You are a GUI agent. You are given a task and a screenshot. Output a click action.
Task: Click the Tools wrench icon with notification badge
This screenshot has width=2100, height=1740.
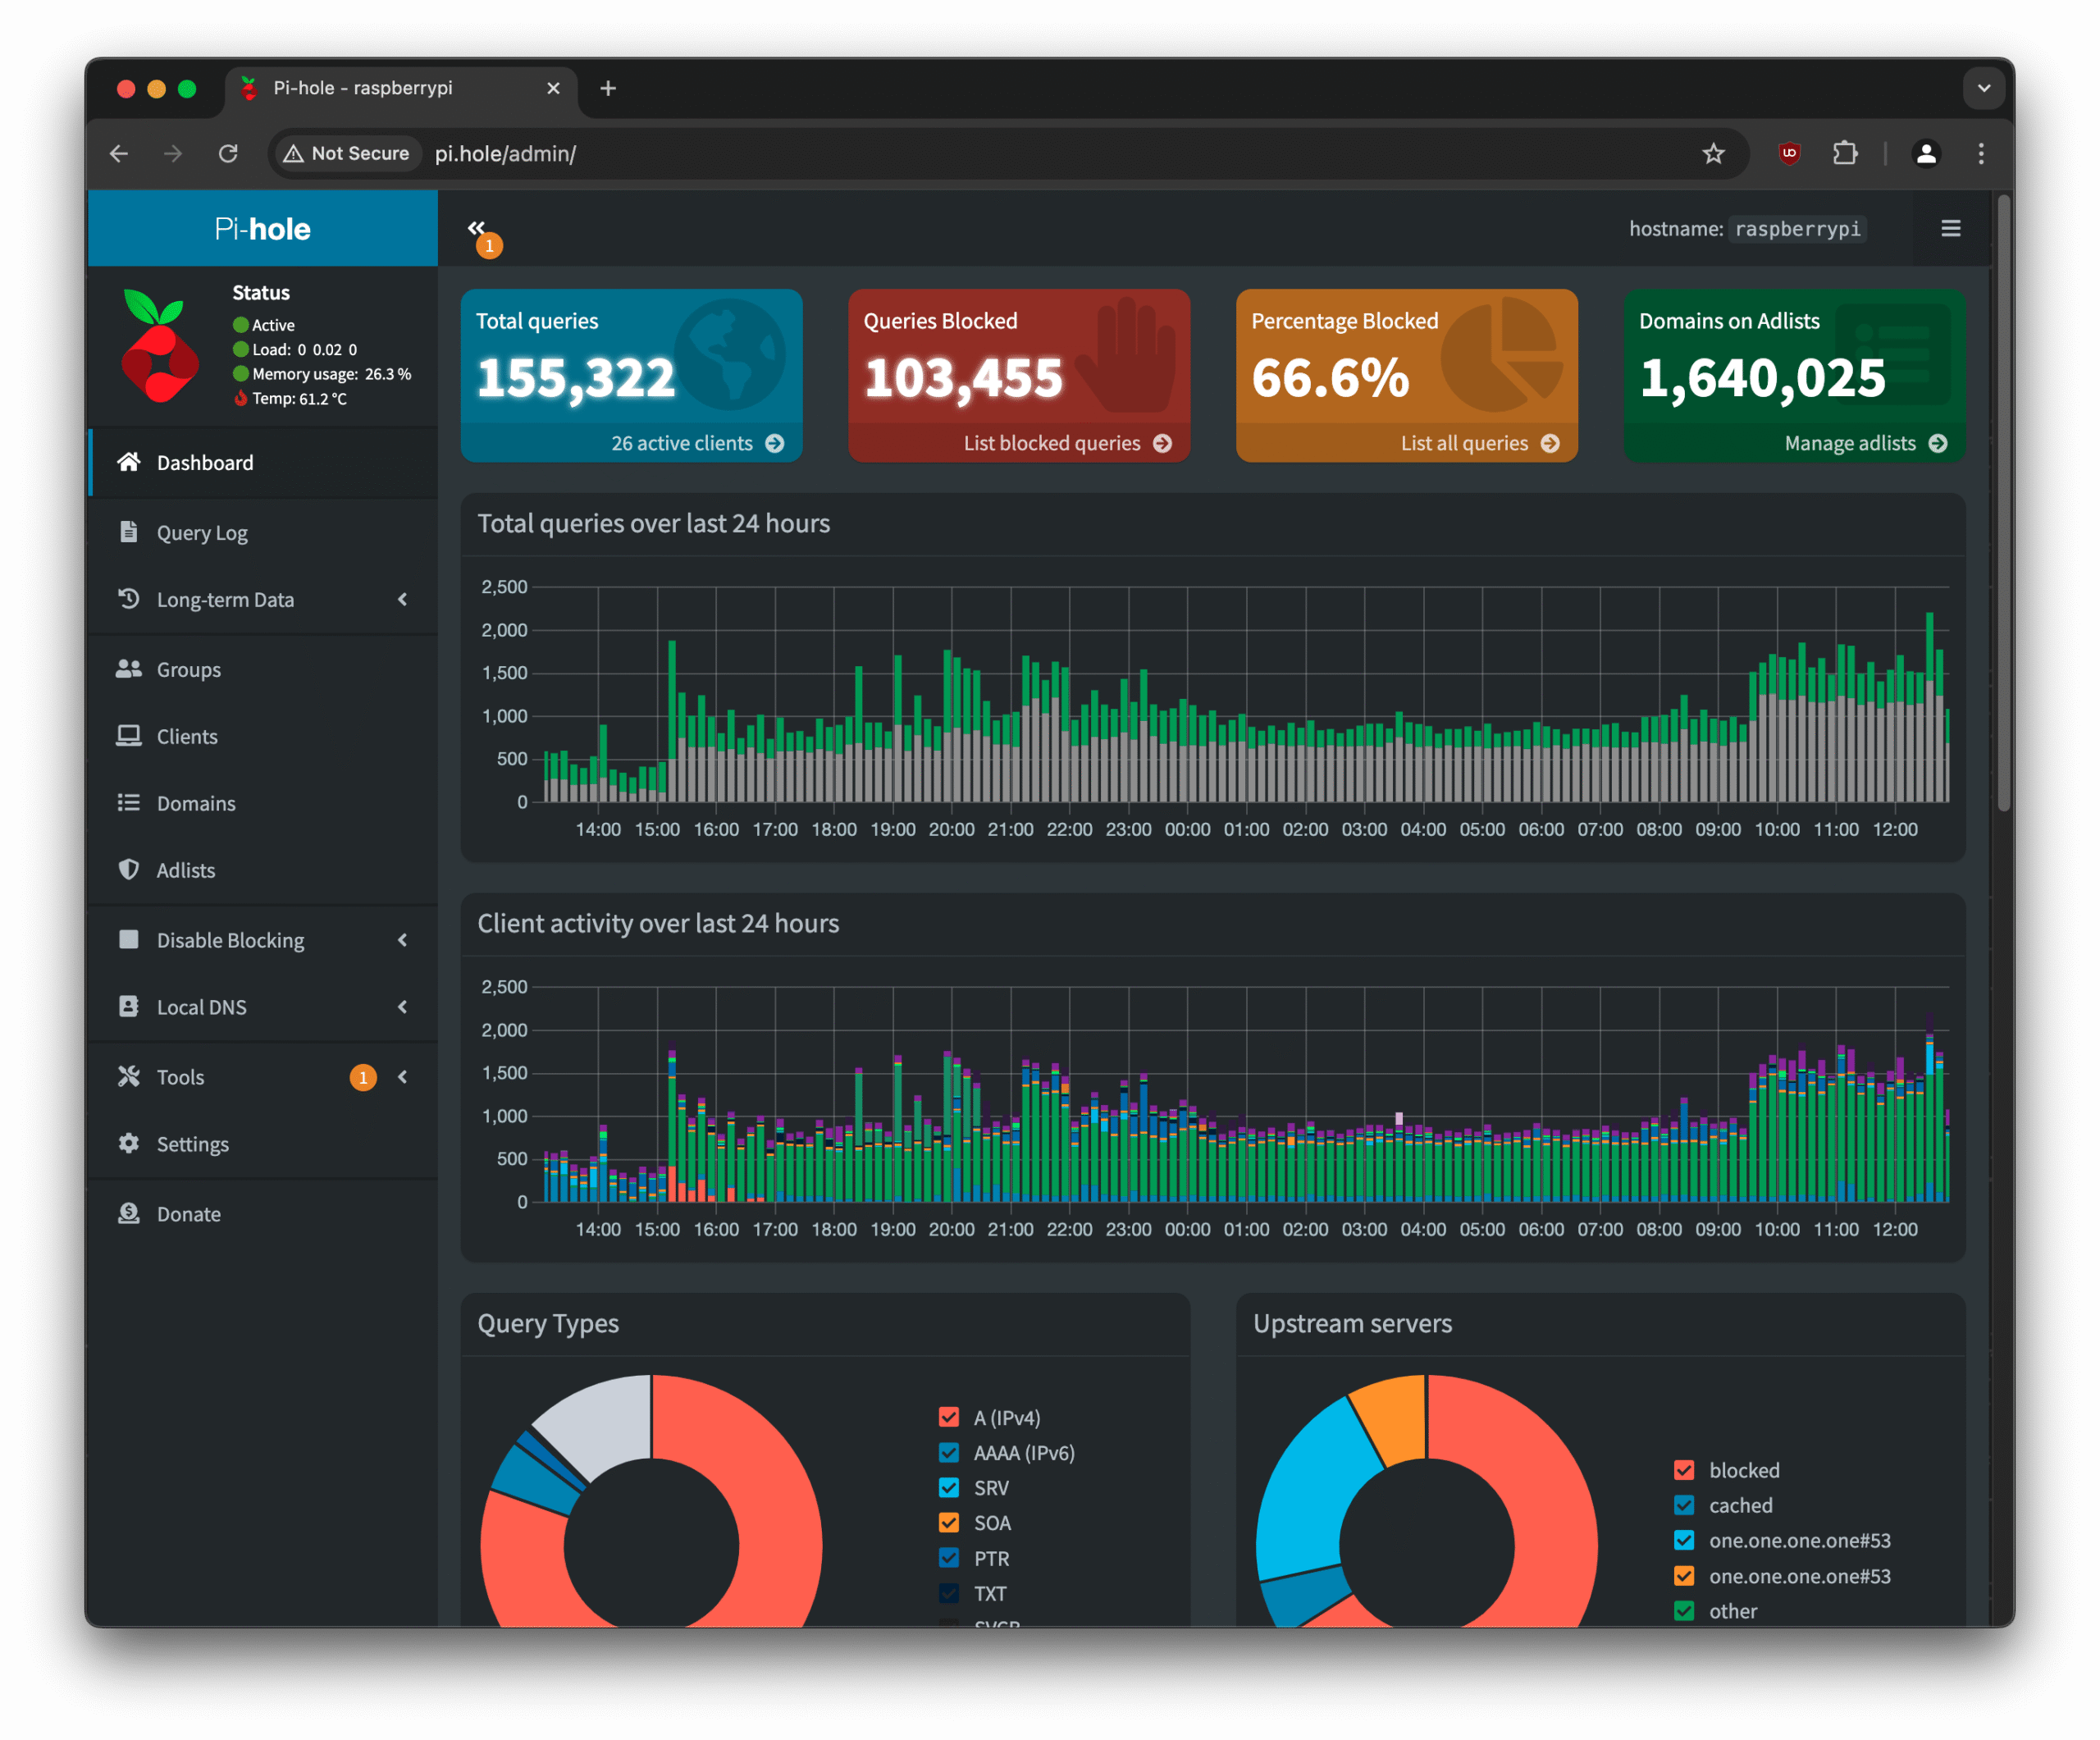click(129, 1077)
